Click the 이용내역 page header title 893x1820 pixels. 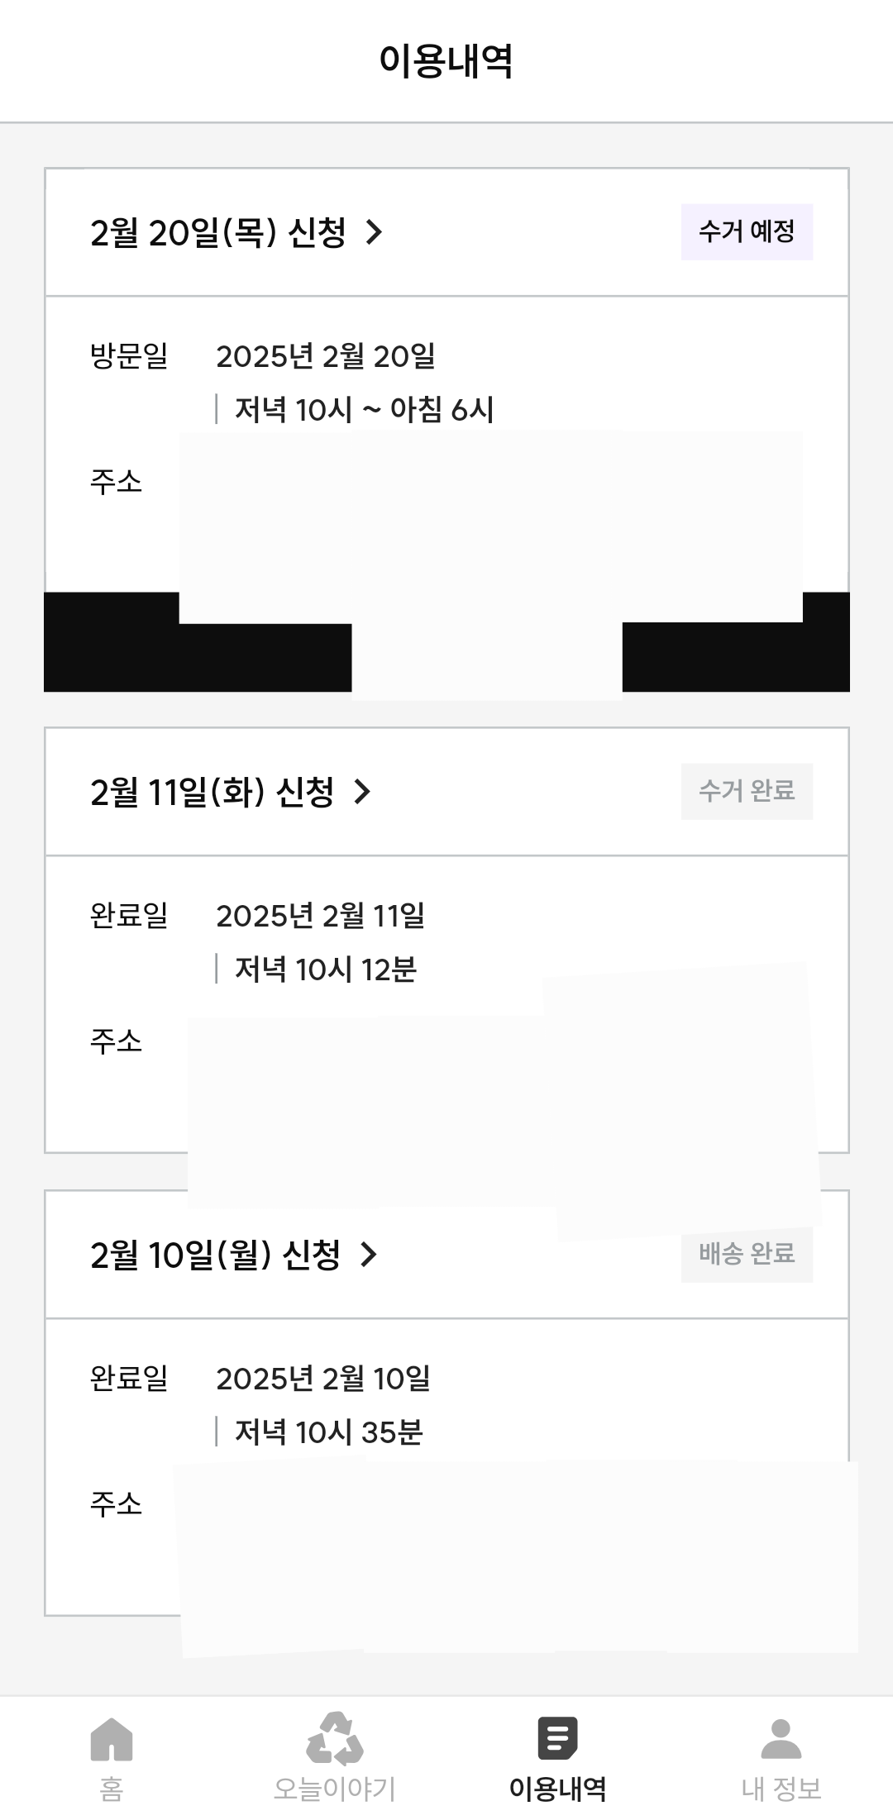[446, 61]
